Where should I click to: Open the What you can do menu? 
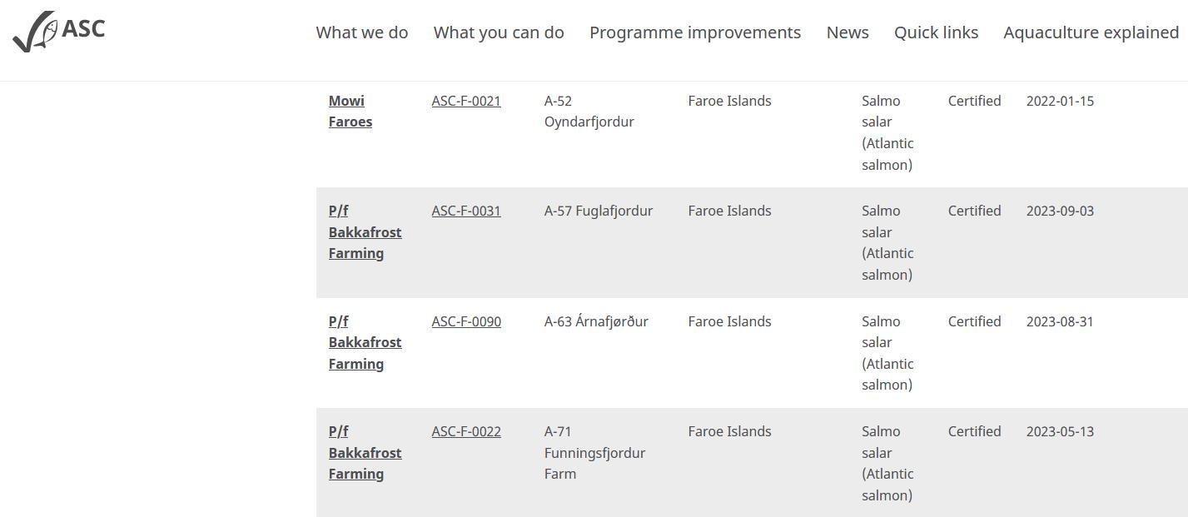[x=499, y=32]
